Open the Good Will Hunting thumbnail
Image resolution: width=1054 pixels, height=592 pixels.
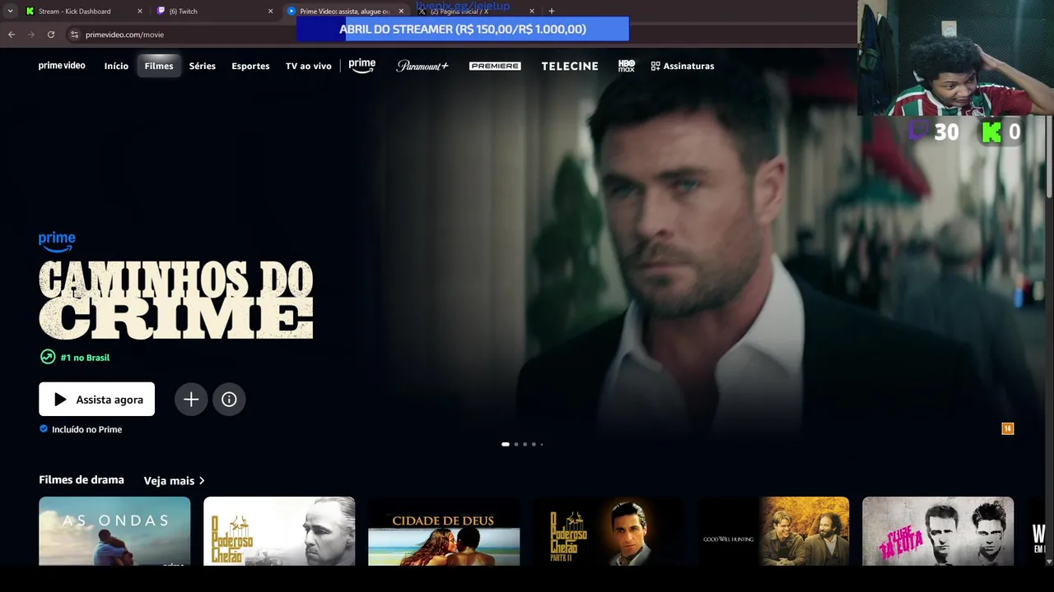[x=773, y=531]
